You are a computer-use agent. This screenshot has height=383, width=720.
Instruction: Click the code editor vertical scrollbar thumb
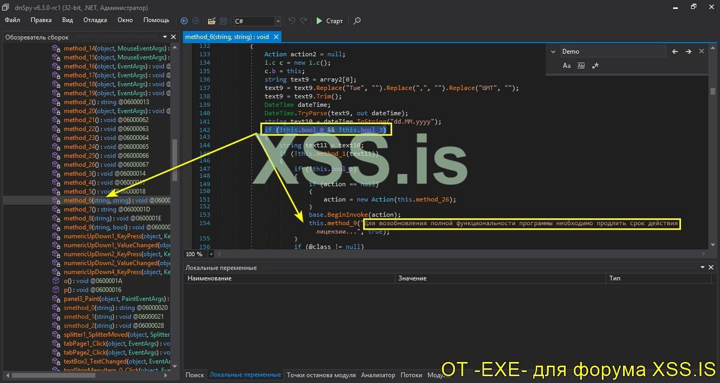[713, 91]
